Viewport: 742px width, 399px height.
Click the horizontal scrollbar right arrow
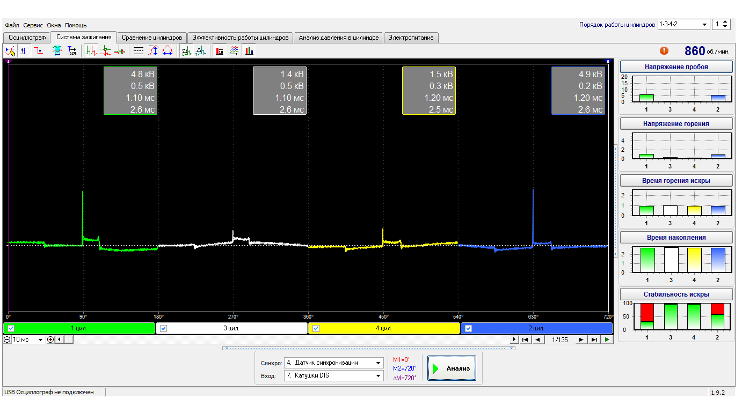514,339
